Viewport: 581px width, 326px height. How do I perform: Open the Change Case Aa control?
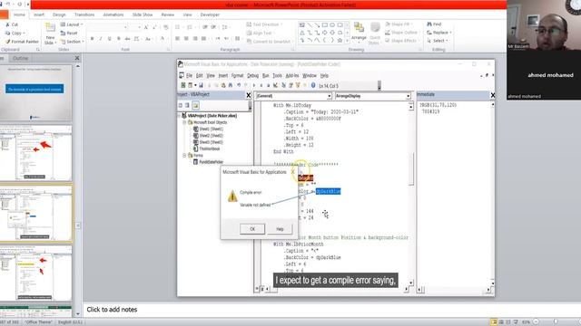click(x=148, y=38)
